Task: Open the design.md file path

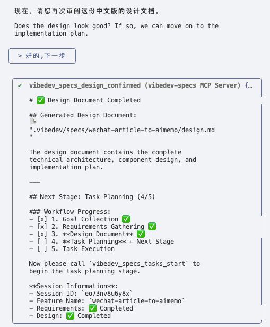Action: coord(124,130)
